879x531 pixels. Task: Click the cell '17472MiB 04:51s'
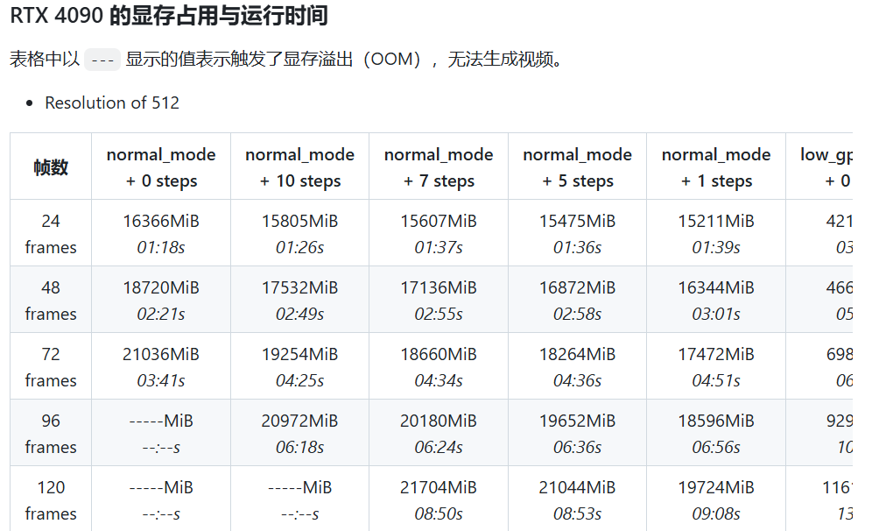pyautogui.click(x=716, y=366)
